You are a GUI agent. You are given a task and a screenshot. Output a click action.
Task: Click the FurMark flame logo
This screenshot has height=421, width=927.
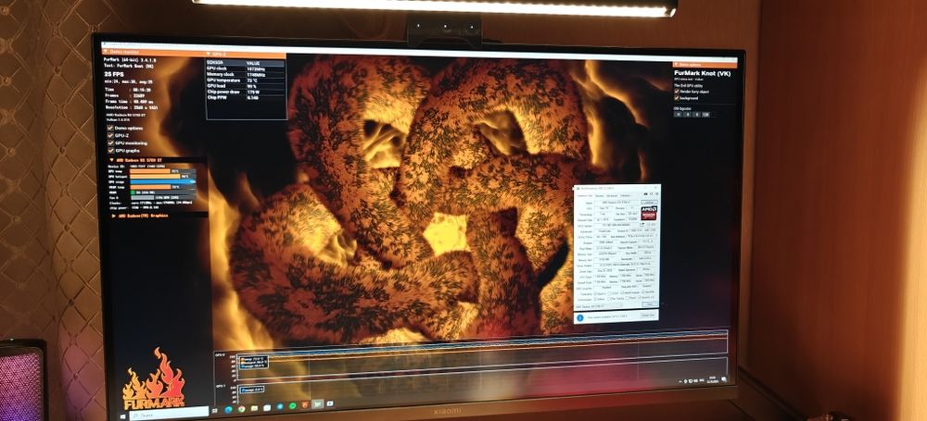(154, 379)
